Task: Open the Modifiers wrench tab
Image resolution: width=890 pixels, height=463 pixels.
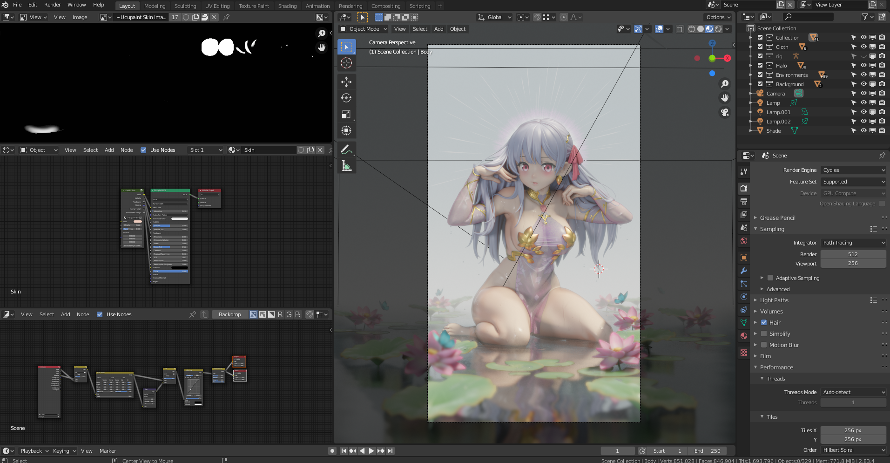Action: click(x=744, y=271)
